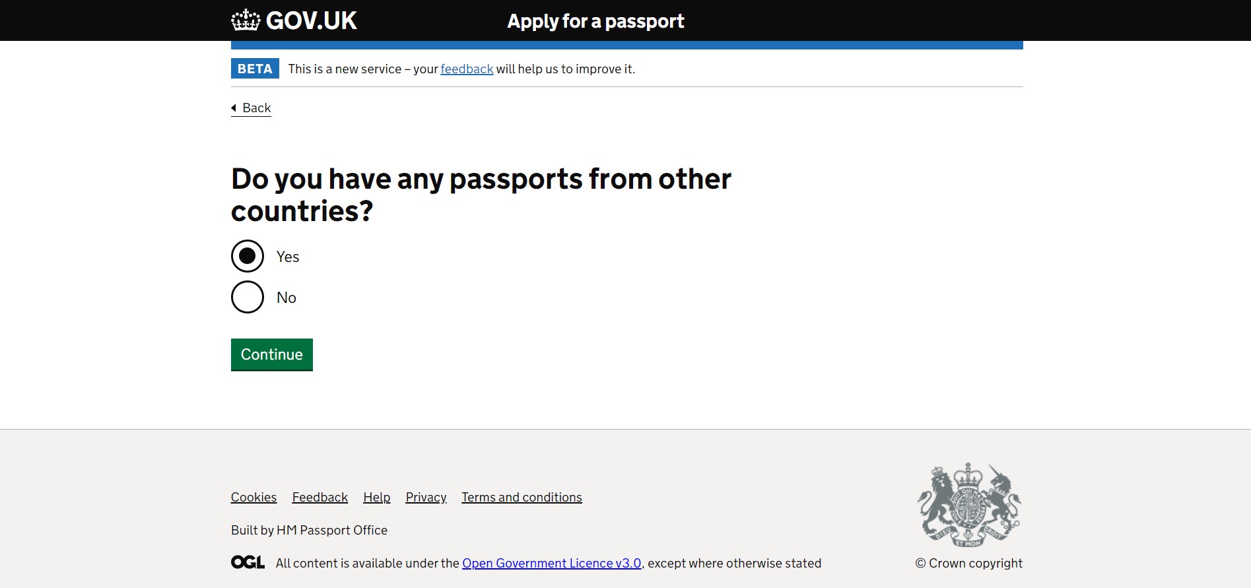Click the GOV.UK crown logo icon
The width and height of the screenshot is (1251, 588).
[246, 20]
